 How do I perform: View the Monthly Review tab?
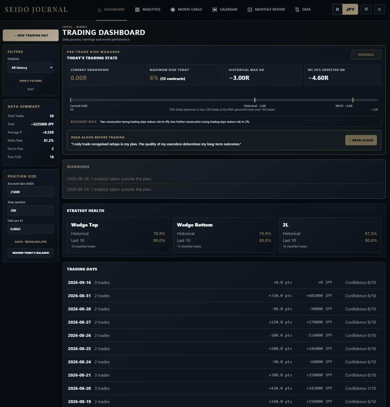tap(266, 10)
